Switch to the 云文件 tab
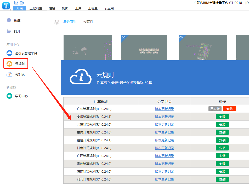Screen dimensions: 249x186 tap(88, 21)
